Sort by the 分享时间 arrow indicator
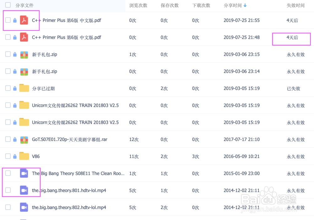314x220 pixels. pyautogui.click(x=245, y=5)
